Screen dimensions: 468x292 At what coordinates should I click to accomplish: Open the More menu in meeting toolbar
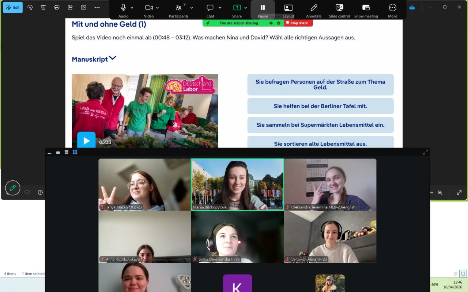(392, 8)
